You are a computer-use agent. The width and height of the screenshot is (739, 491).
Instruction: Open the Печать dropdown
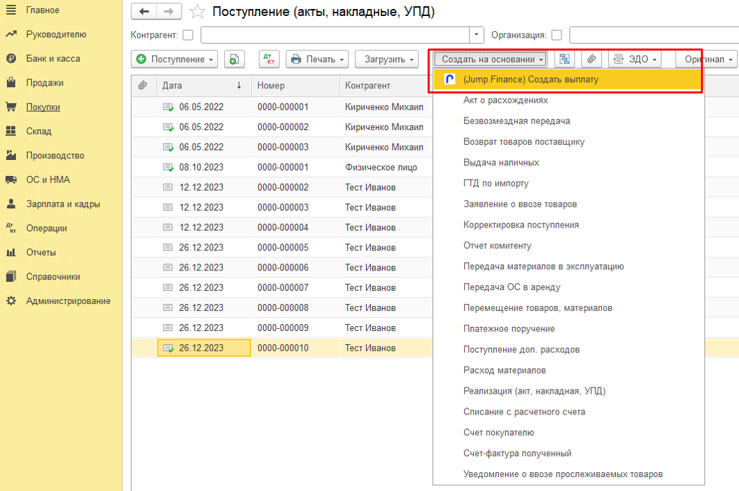pyautogui.click(x=317, y=60)
